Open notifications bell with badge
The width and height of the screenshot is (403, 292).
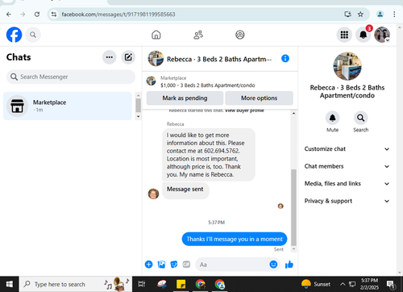click(364, 35)
